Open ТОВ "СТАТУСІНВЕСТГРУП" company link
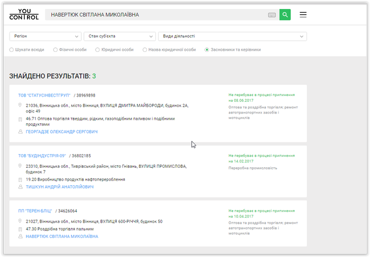Screen dimensions: 370x257 [44, 96]
